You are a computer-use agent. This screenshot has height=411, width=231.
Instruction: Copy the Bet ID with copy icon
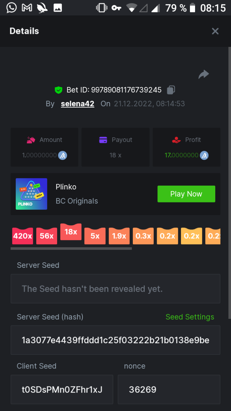tap(171, 90)
